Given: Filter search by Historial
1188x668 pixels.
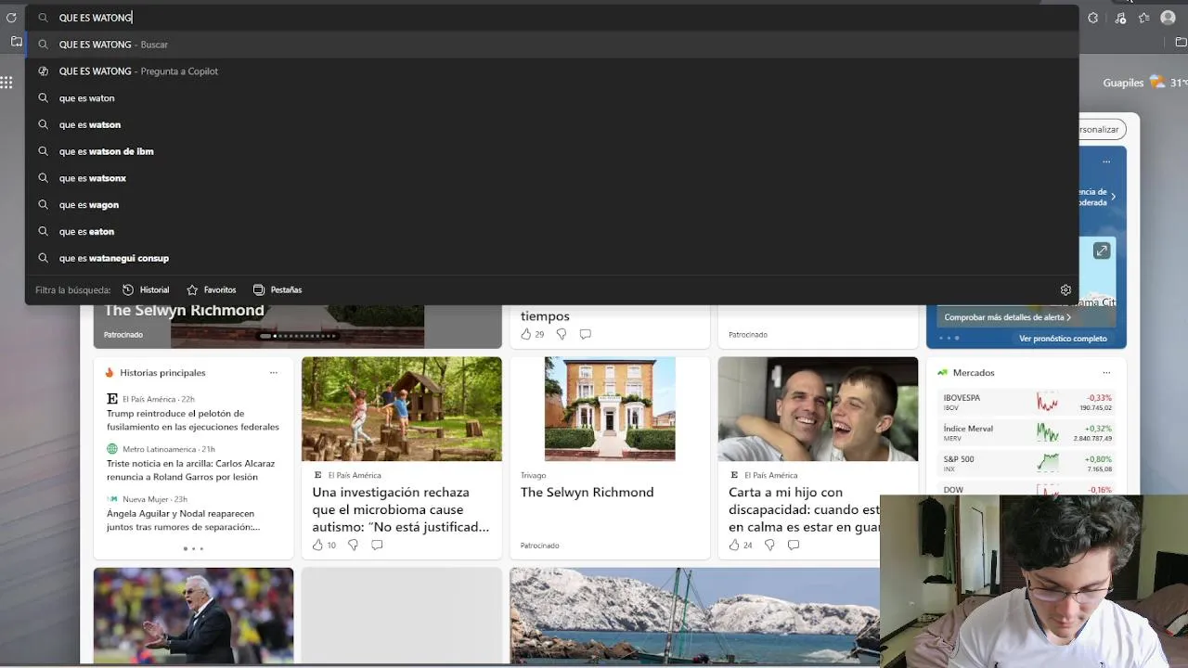Looking at the screenshot, I should pos(146,289).
